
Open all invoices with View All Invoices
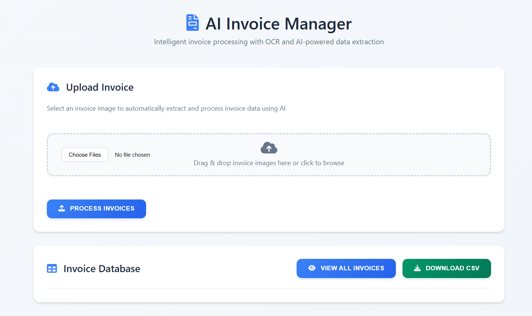pyautogui.click(x=346, y=268)
